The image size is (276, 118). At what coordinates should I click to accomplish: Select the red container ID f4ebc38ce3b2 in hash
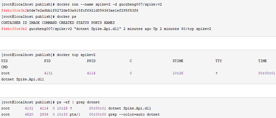coord(14,11)
